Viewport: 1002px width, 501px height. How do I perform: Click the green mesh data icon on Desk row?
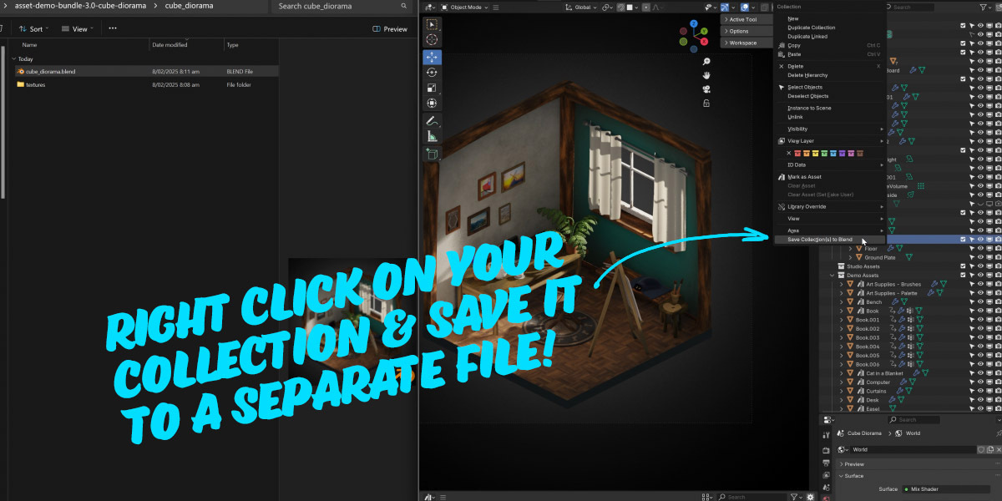[x=901, y=400]
